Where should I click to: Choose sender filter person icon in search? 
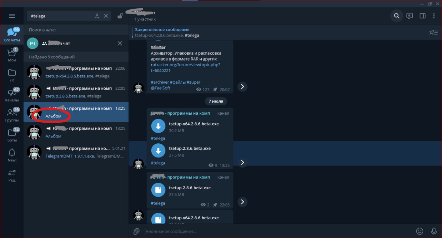[x=97, y=16]
